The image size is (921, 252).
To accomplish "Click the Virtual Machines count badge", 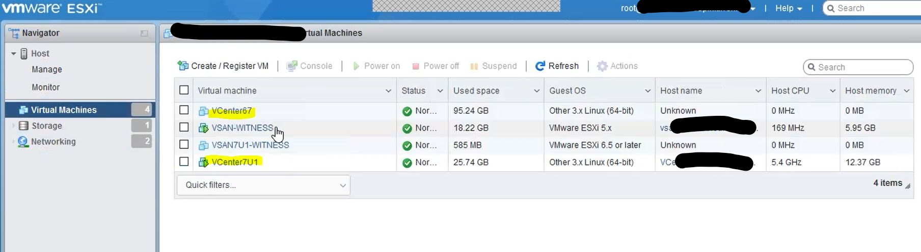I will [x=142, y=109].
